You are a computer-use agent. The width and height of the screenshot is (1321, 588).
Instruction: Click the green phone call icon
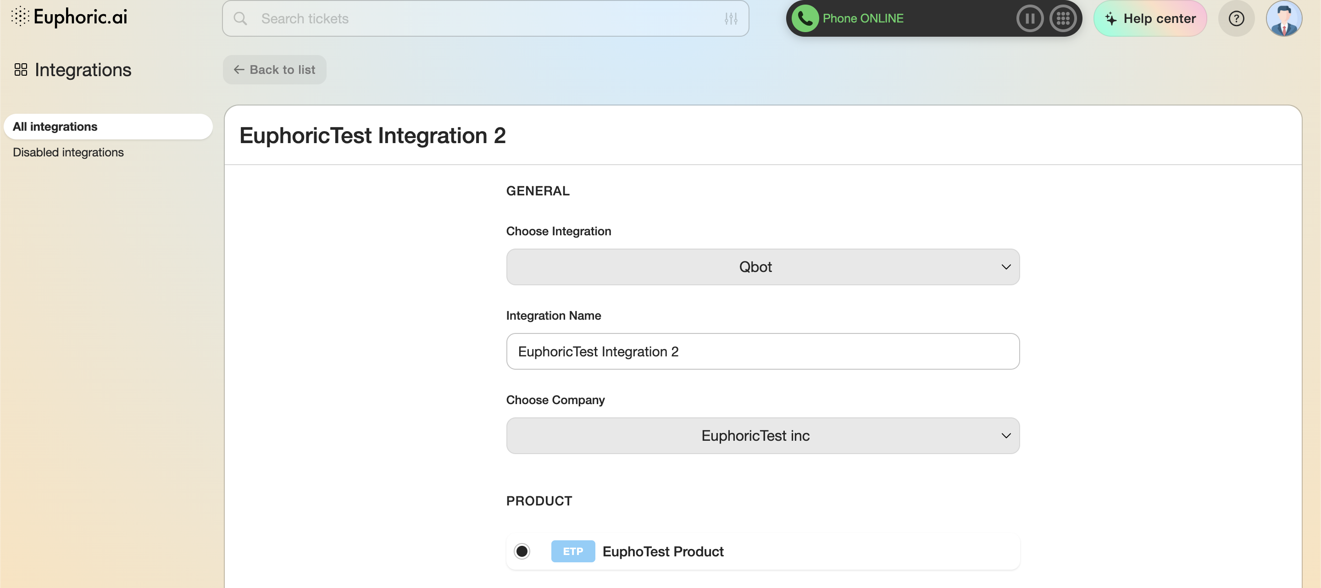[805, 18]
